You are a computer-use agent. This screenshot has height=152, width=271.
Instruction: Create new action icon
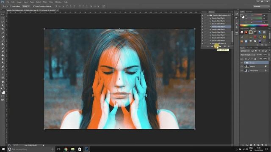pyautogui.click(x=224, y=46)
